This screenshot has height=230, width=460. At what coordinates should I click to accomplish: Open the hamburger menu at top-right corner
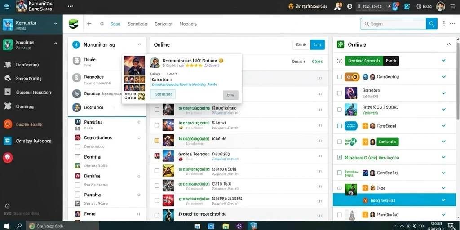[453, 6]
